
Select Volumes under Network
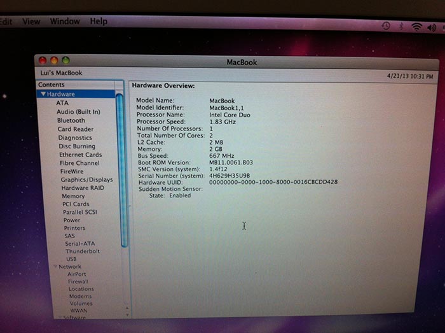[x=81, y=303]
